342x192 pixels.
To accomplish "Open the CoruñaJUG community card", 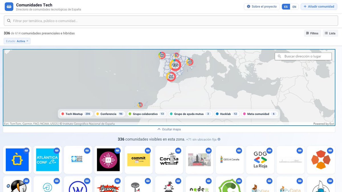I will pyautogui.click(x=199, y=160).
